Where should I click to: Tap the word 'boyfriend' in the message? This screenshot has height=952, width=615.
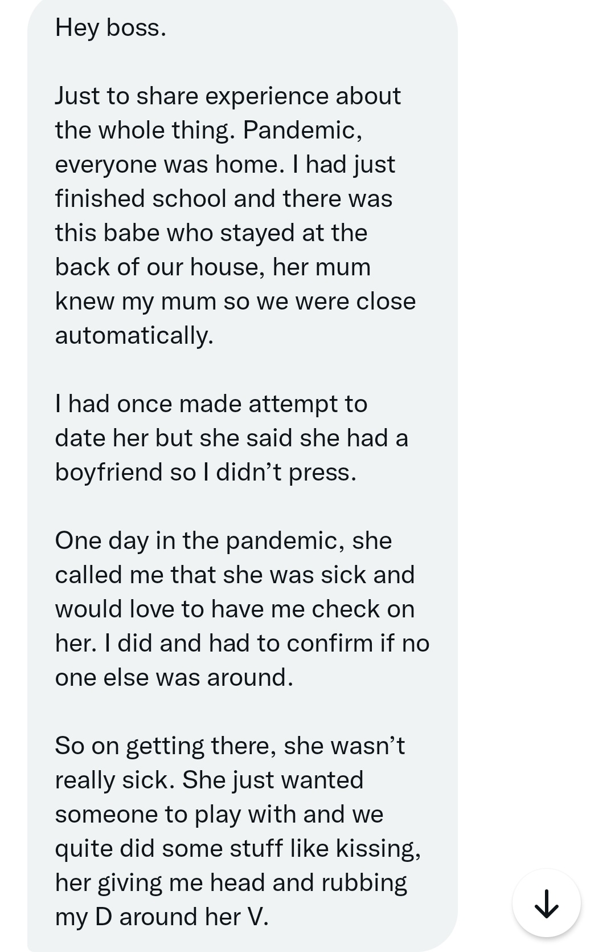point(109,472)
